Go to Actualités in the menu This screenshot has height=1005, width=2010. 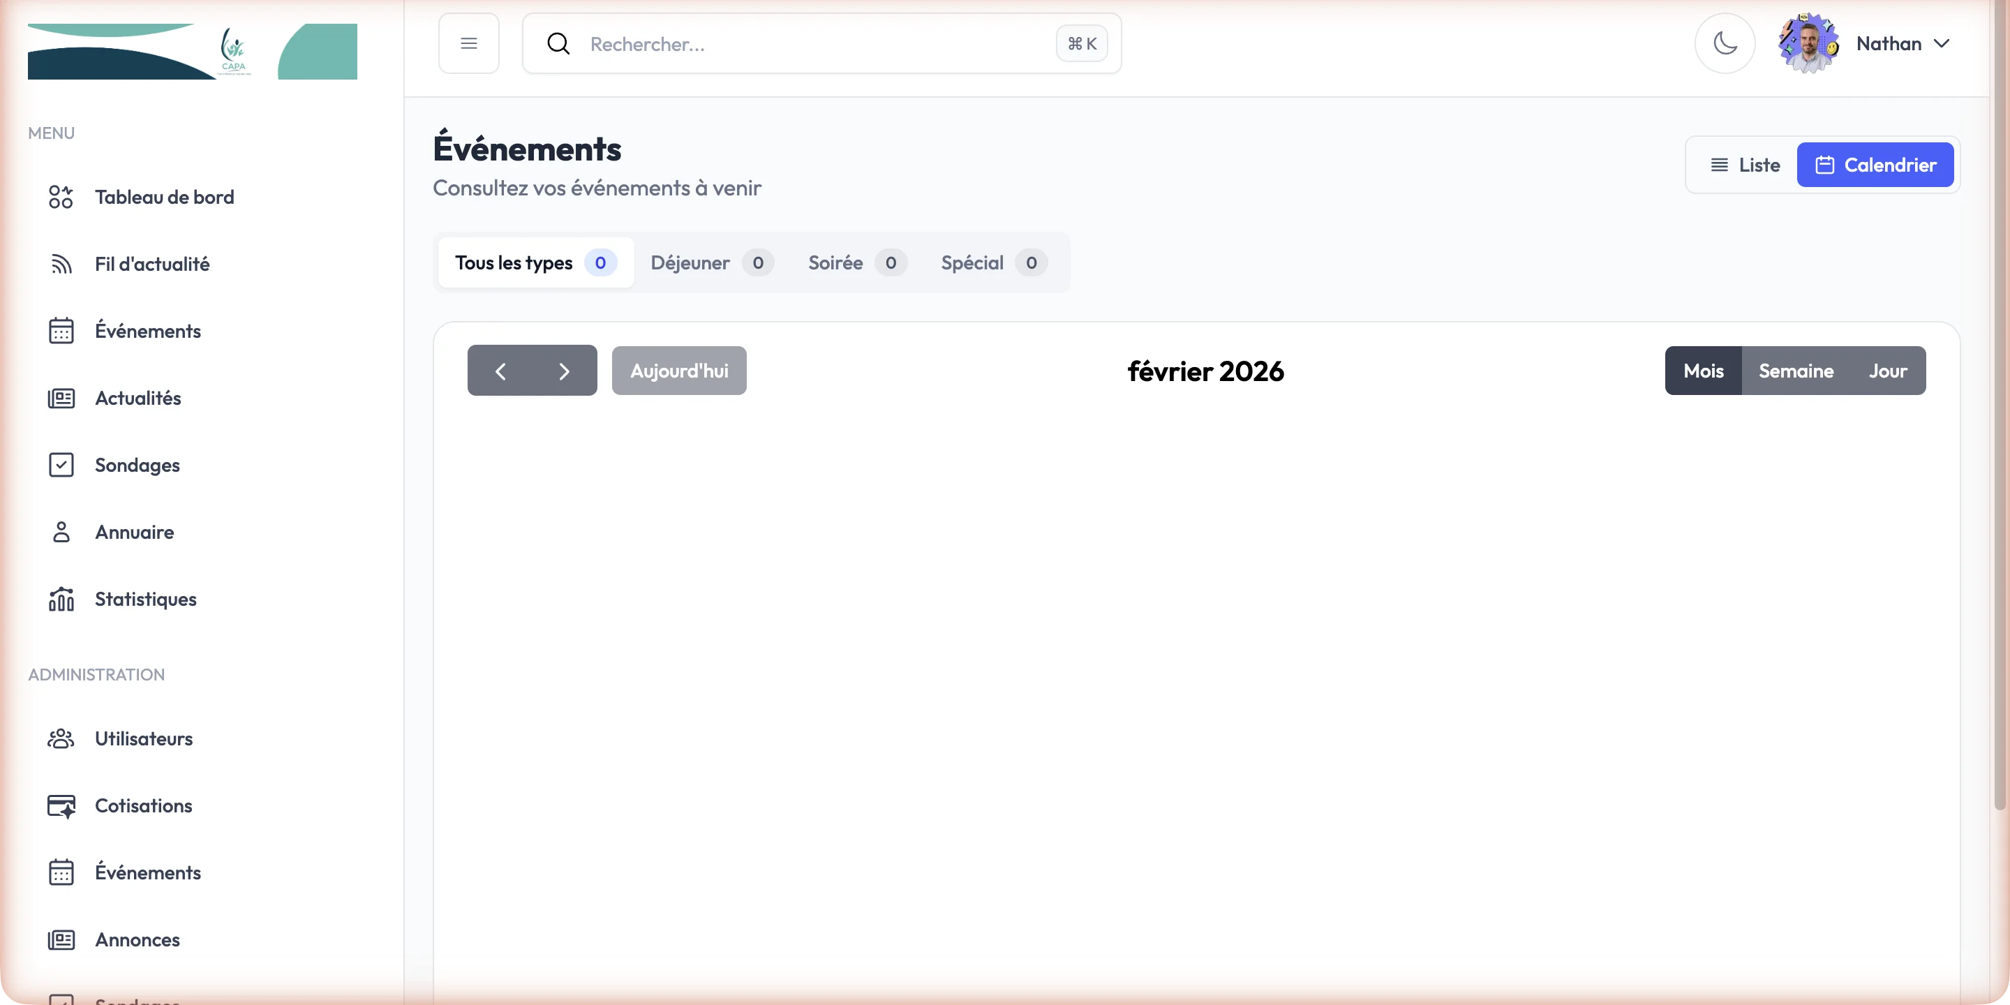pos(137,399)
